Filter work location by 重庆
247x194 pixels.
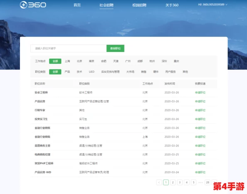pos(176,61)
